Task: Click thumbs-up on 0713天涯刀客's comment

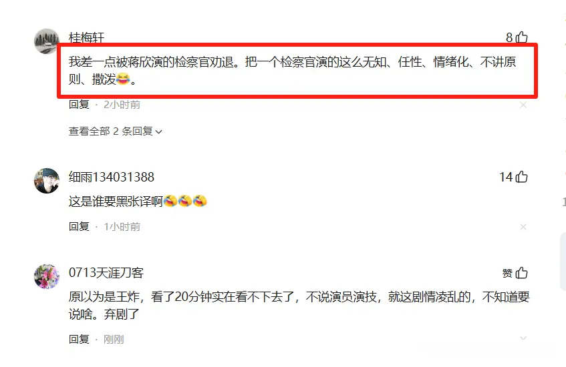Action: pos(522,273)
